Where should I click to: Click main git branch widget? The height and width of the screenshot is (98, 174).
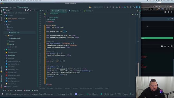[x=132, y=94]
